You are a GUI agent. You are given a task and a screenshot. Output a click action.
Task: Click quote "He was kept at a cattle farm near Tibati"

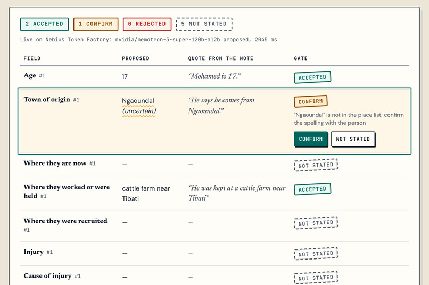pos(237,193)
